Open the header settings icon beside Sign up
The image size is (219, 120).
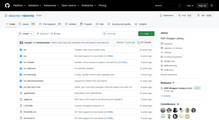212,5
